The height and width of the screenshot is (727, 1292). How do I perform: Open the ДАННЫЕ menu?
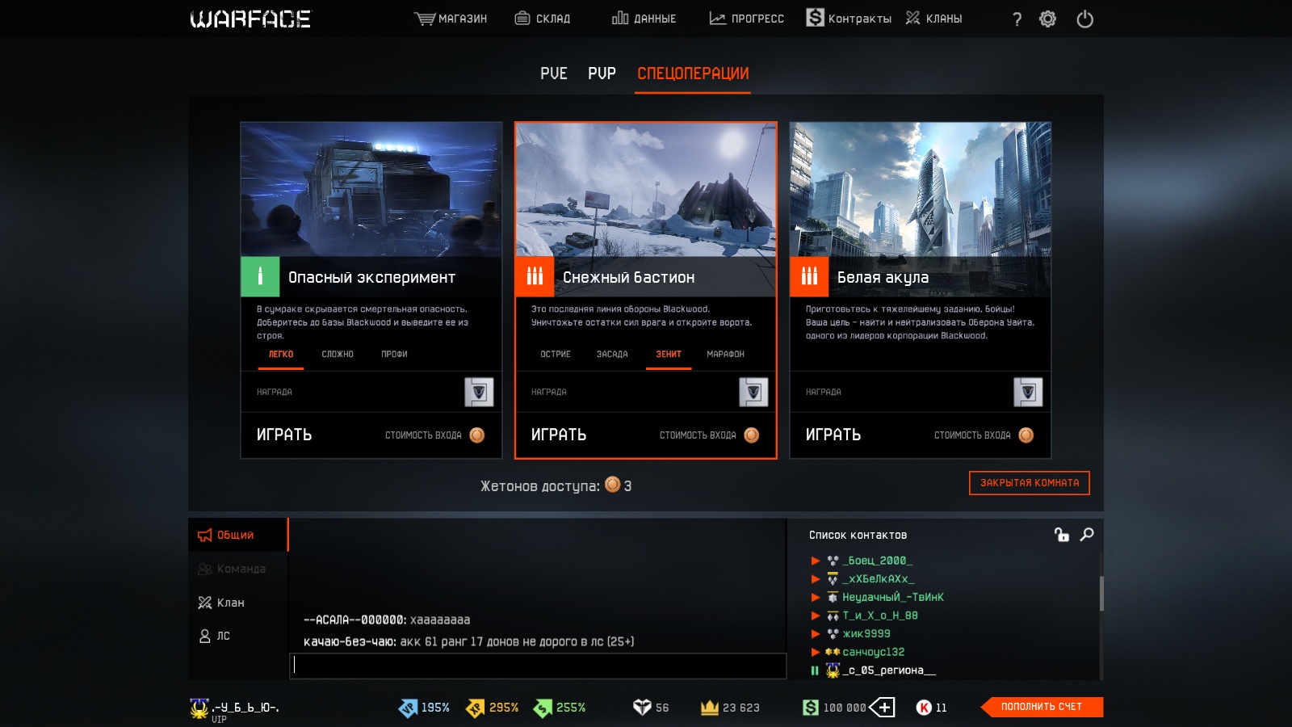click(644, 19)
